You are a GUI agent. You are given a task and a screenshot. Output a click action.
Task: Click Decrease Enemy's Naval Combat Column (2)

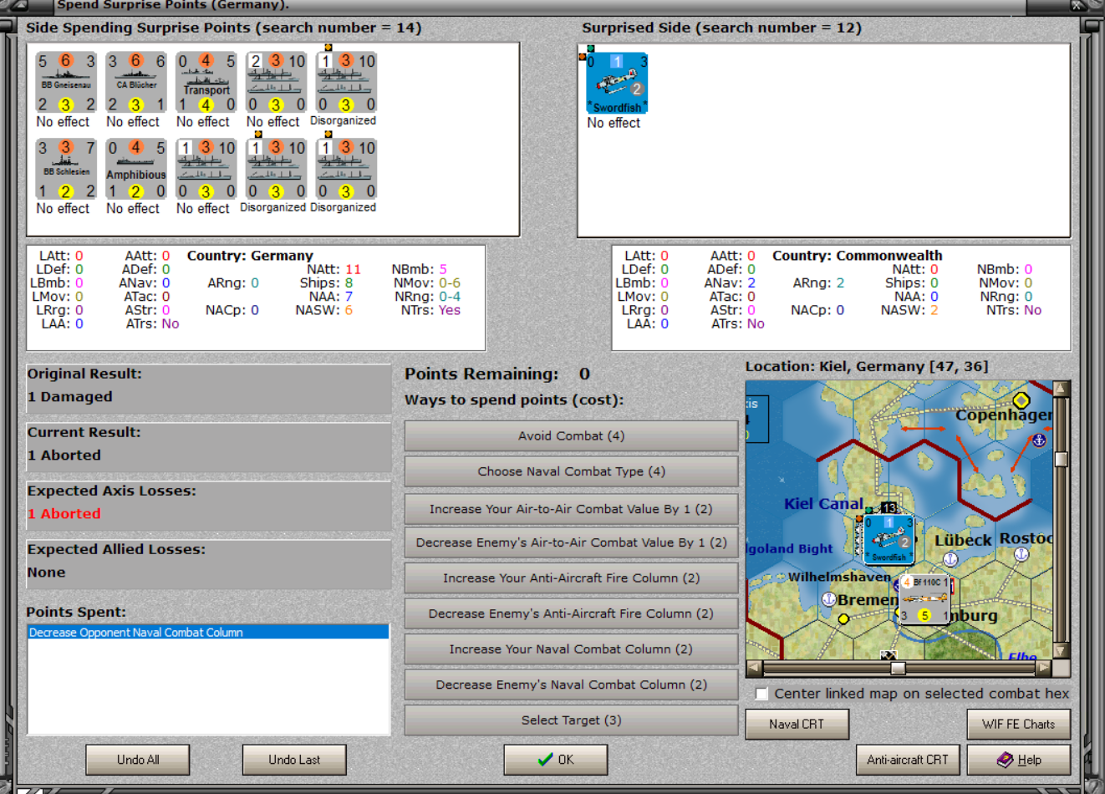(571, 685)
